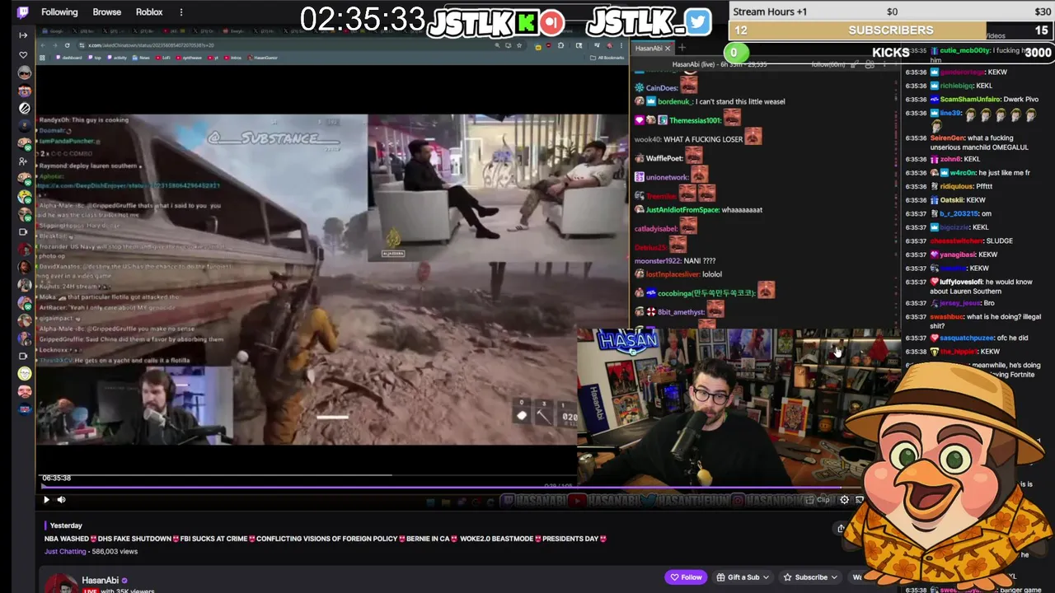The image size is (1055, 593).
Task: Click the stream title starting NBA WASHED
Action: pyautogui.click(x=326, y=539)
